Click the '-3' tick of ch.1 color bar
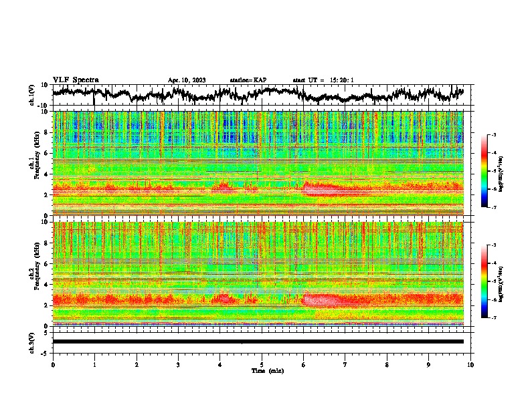The width and height of the screenshot is (530, 409). click(493, 134)
